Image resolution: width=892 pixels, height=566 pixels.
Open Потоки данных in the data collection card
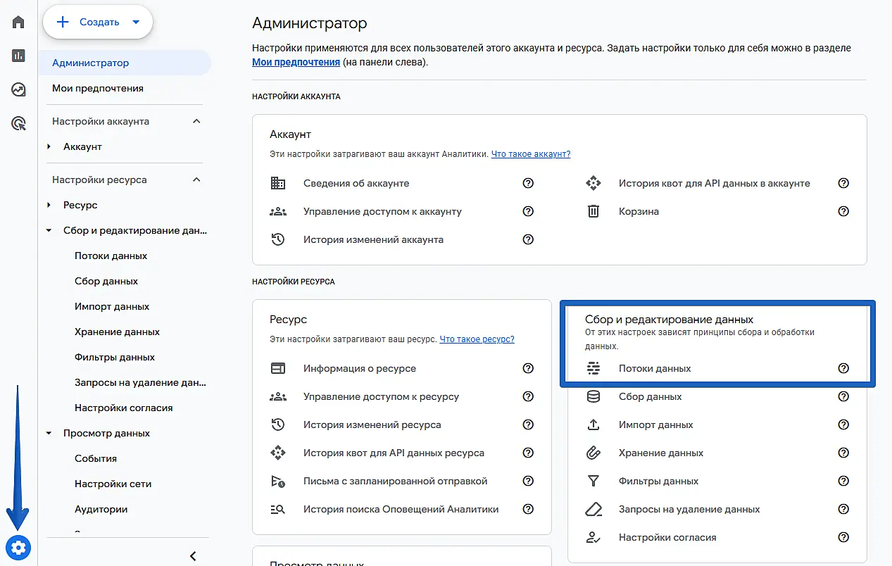pos(655,368)
